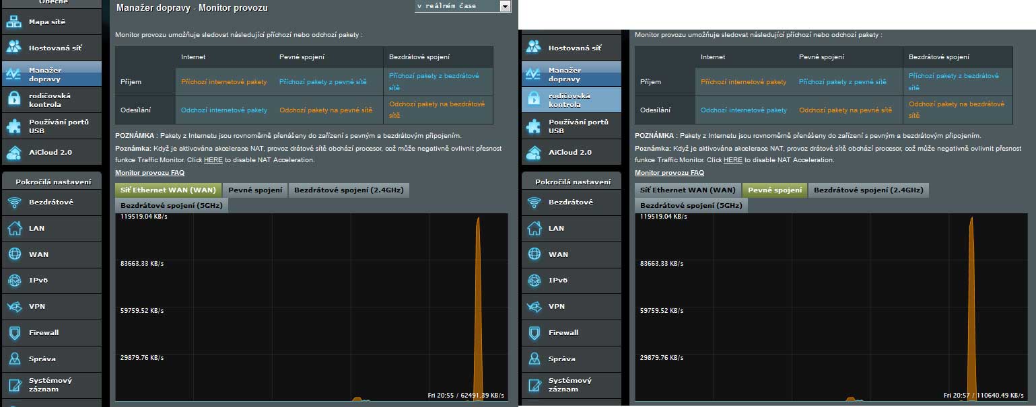Click HERE link in left screenshot NAT note
The height and width of the screenshot is (407, 1036).
(213, 160)
